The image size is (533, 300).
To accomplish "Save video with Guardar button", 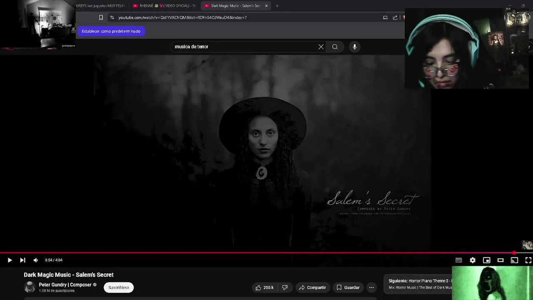I will click(x=348, y=287).
